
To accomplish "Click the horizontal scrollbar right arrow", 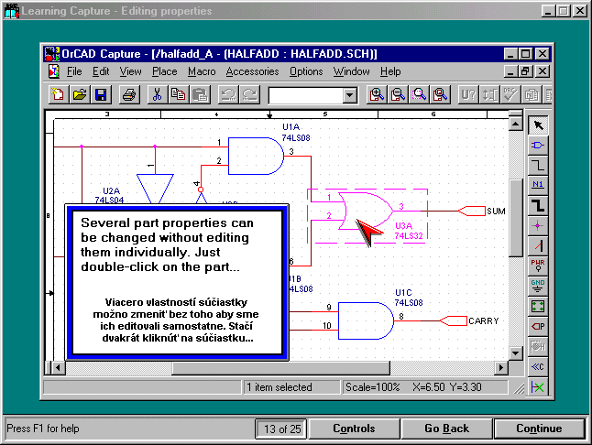I will tap(500, 368).
